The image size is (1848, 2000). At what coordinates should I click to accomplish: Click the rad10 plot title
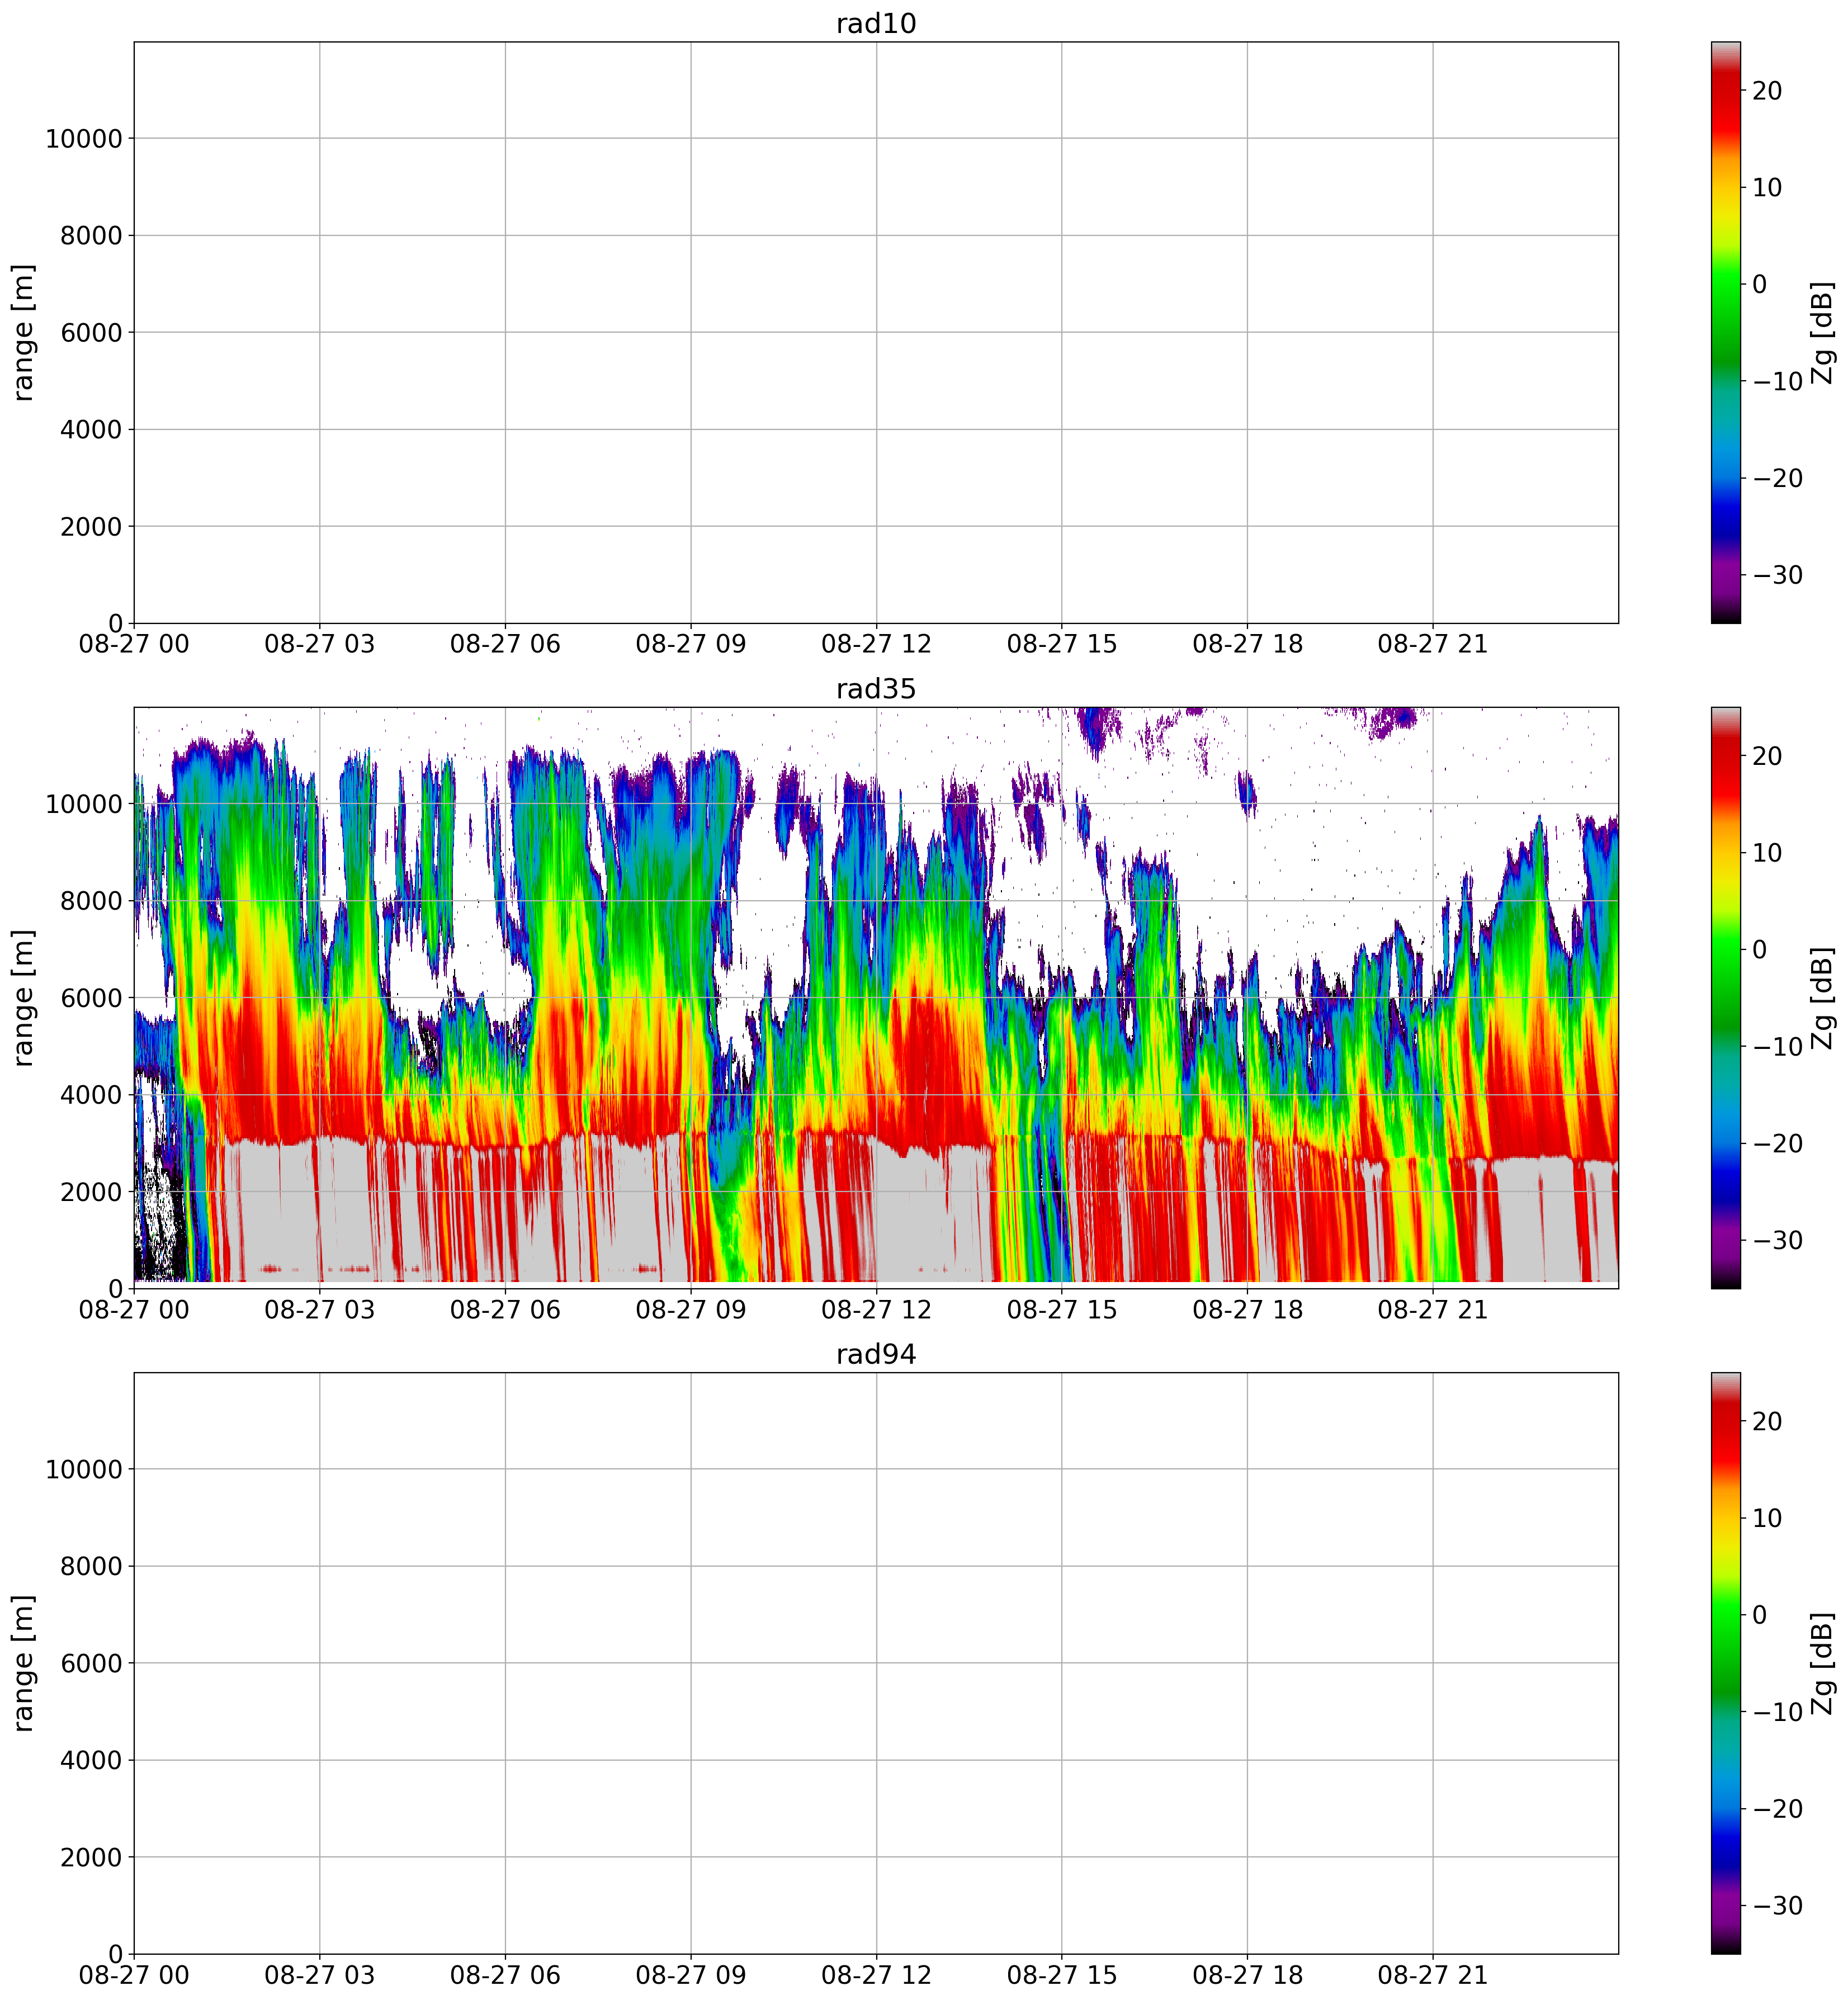click(x=876, y=24)
